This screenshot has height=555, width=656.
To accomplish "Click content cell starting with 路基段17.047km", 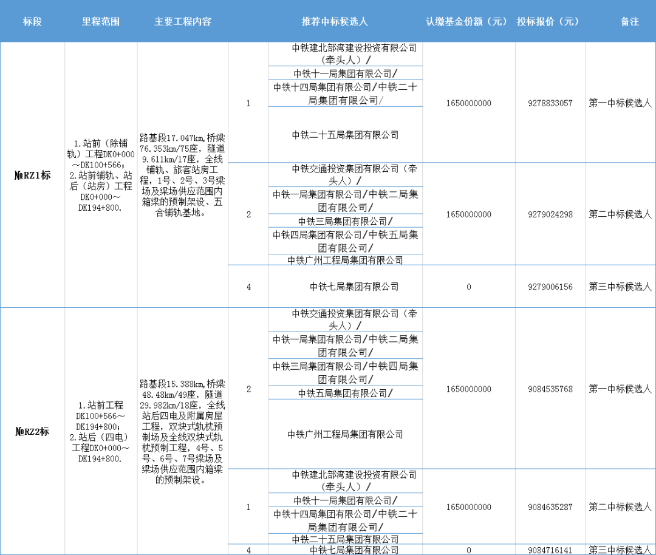I will click(182, 175).
